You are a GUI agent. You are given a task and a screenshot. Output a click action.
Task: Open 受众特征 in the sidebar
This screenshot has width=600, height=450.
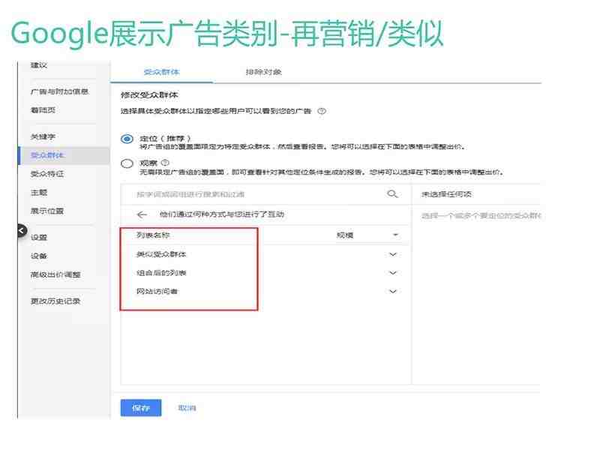(47, 174)
